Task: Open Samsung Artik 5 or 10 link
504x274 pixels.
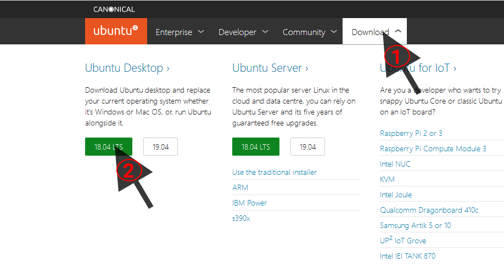Action: click(x=415, y=226)
